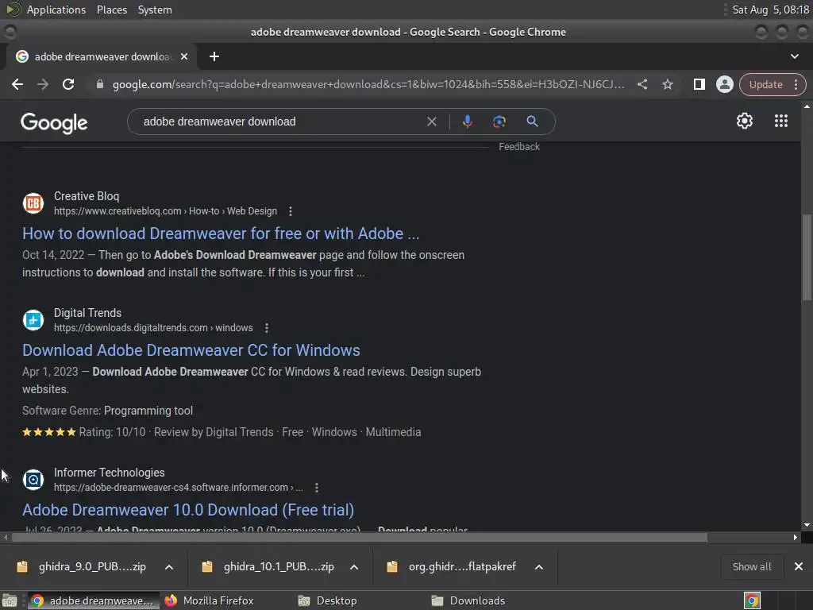Viewport: 813px width, 610px height.
Task: View site information lock icon
Action: click(x=100, y=84)
